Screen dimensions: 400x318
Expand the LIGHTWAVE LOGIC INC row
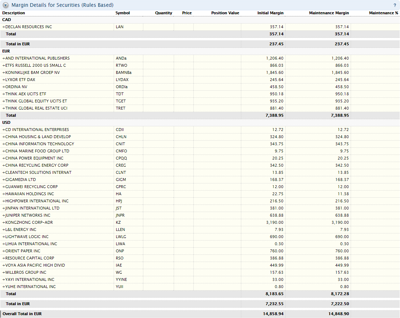[x=4, y=237]
